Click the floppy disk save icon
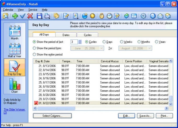178x128 pixels. pos(39,16)
